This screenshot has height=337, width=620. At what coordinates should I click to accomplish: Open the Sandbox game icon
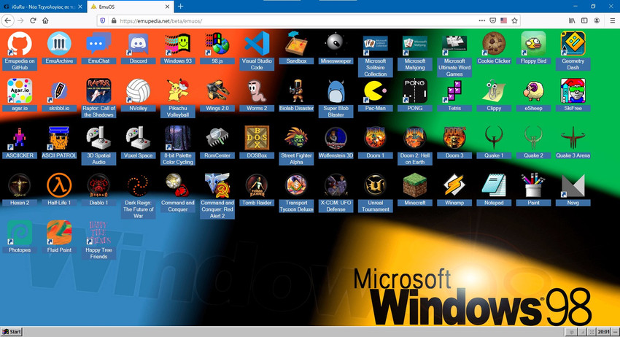(x=296, y=44)
